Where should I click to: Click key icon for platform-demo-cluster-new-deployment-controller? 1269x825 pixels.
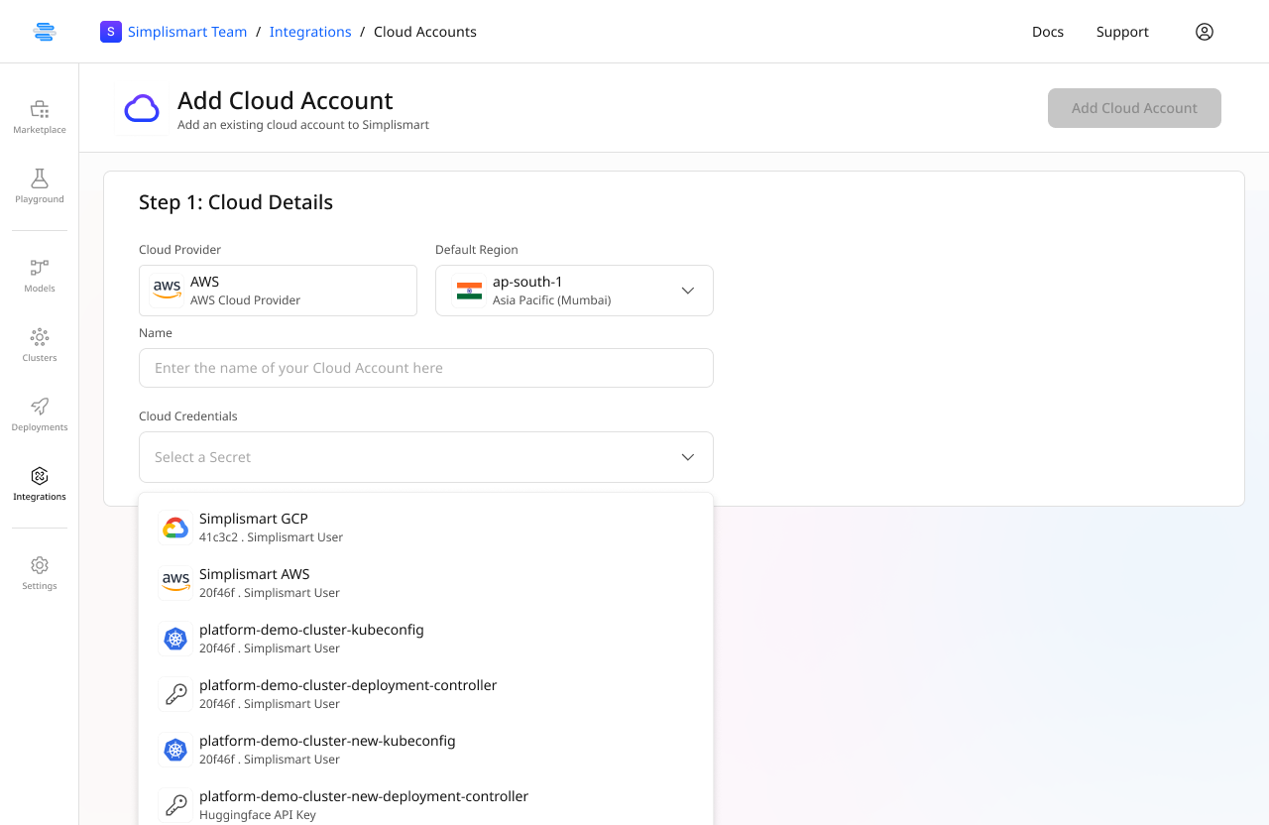[x=175, y=806]
